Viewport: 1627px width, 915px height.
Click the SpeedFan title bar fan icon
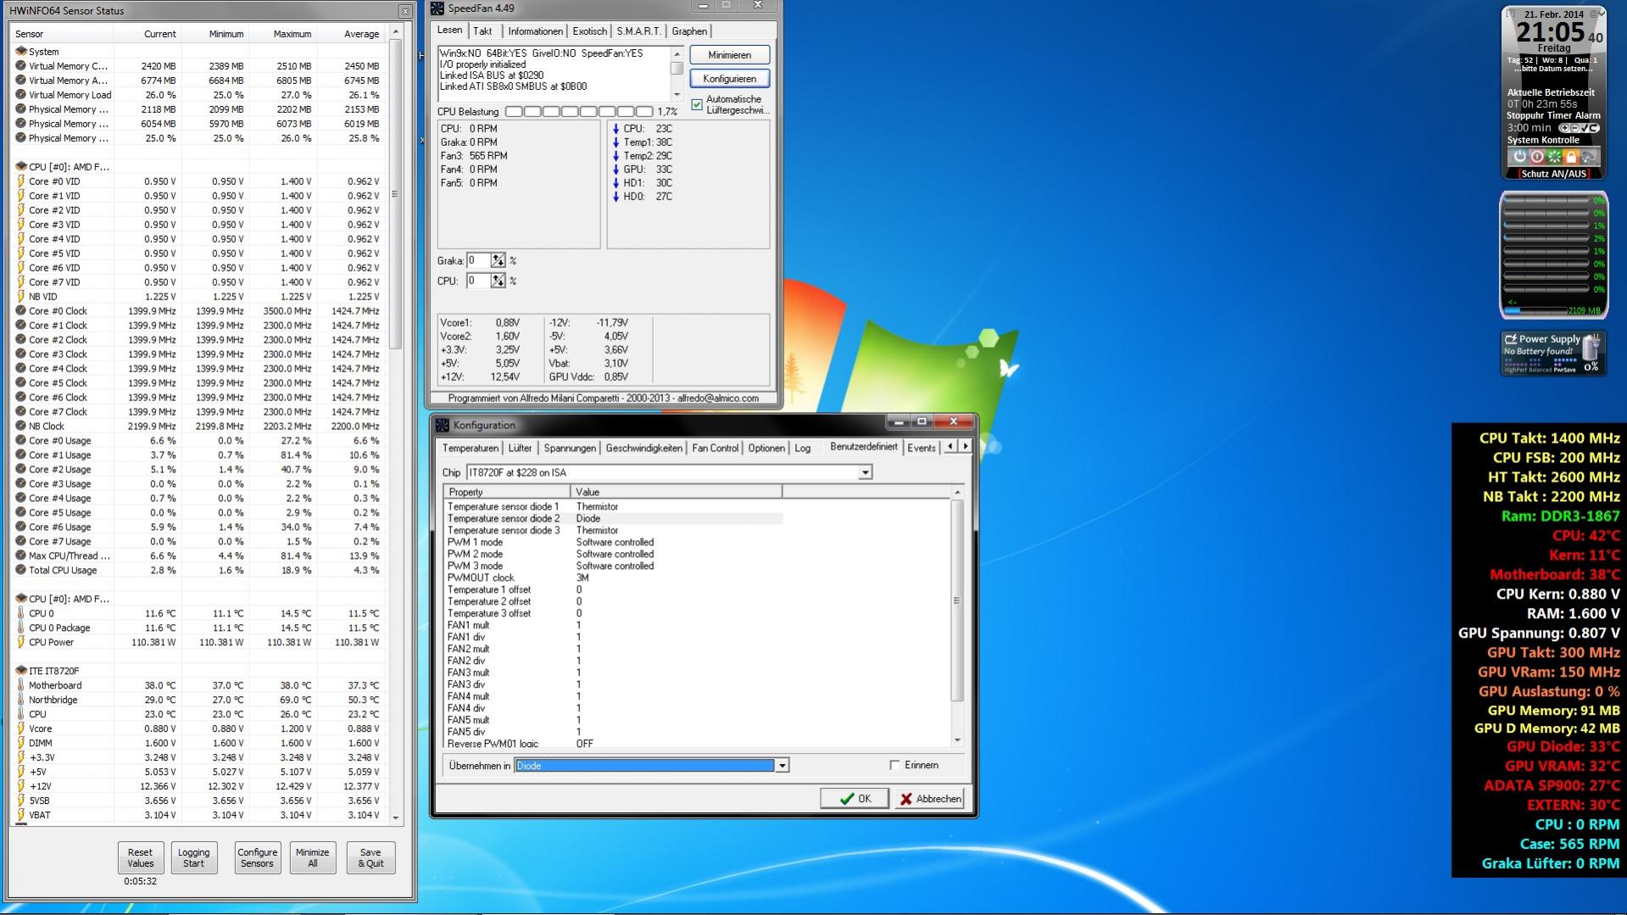coord(437,8)
